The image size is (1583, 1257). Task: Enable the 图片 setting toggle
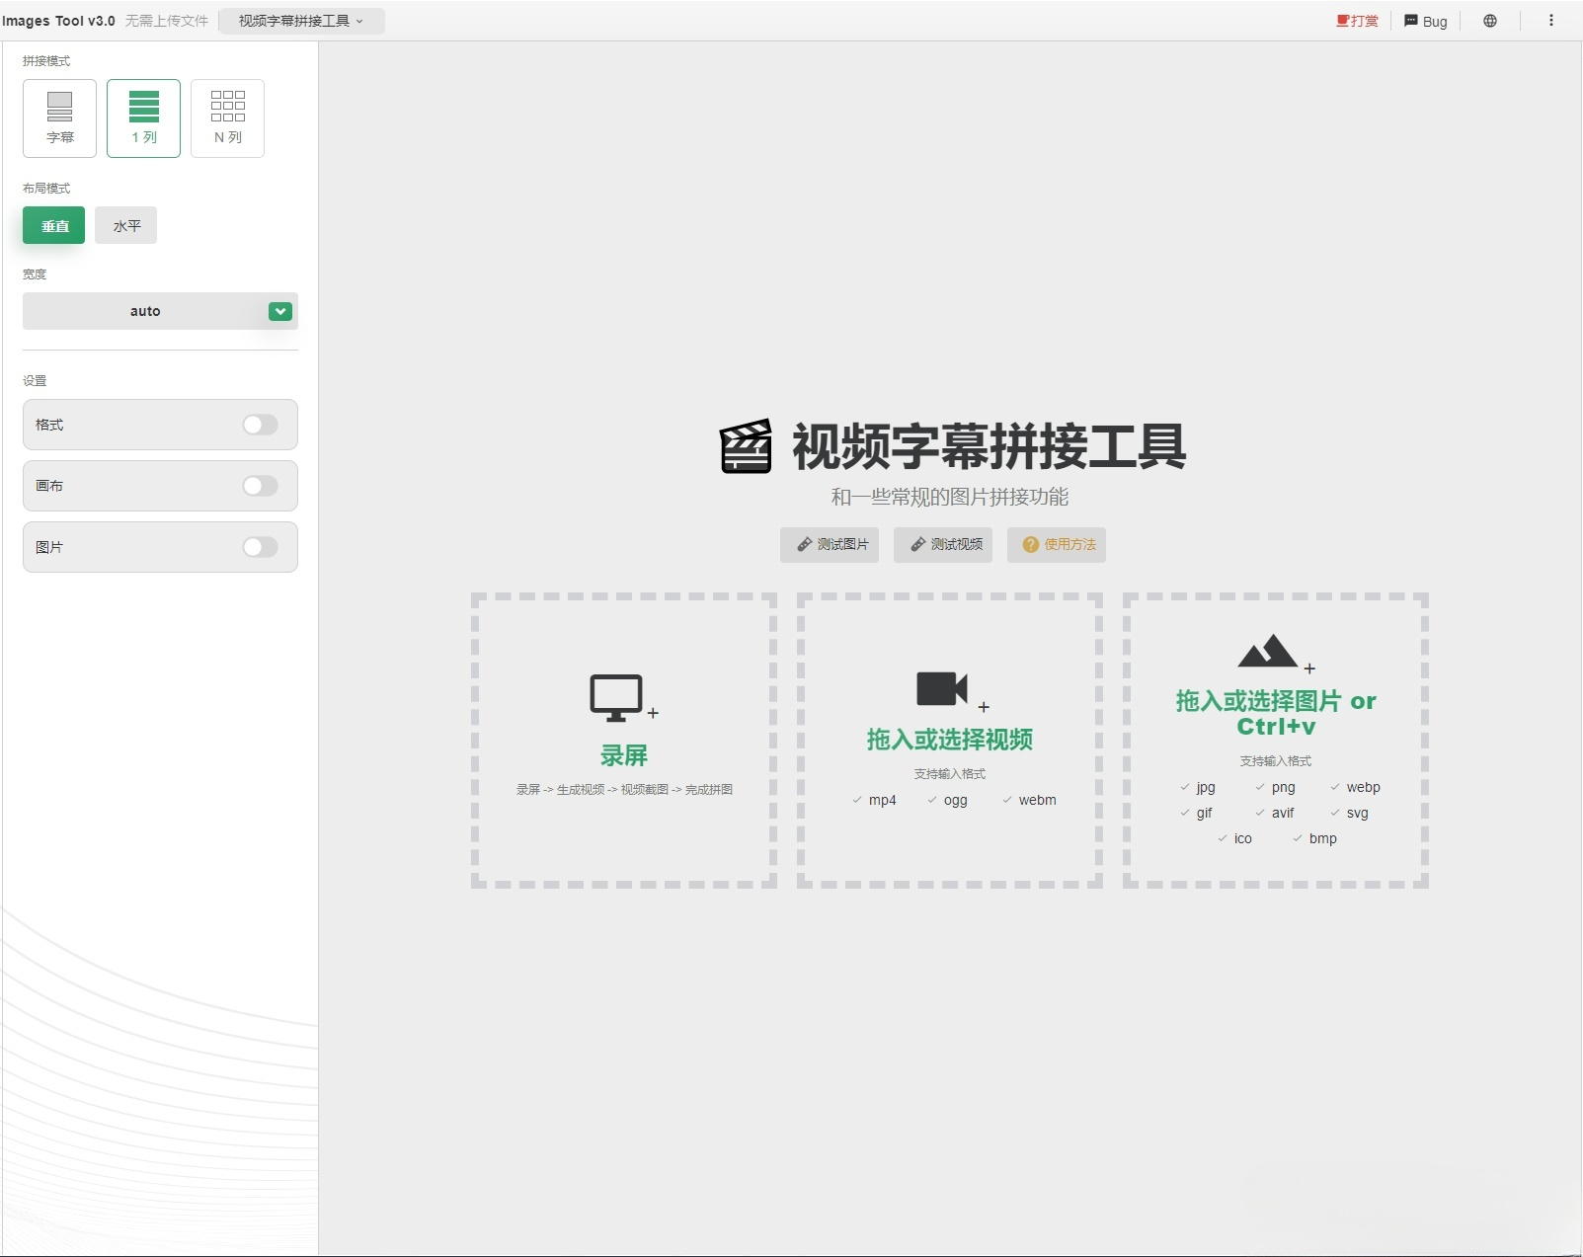(260, 547)
